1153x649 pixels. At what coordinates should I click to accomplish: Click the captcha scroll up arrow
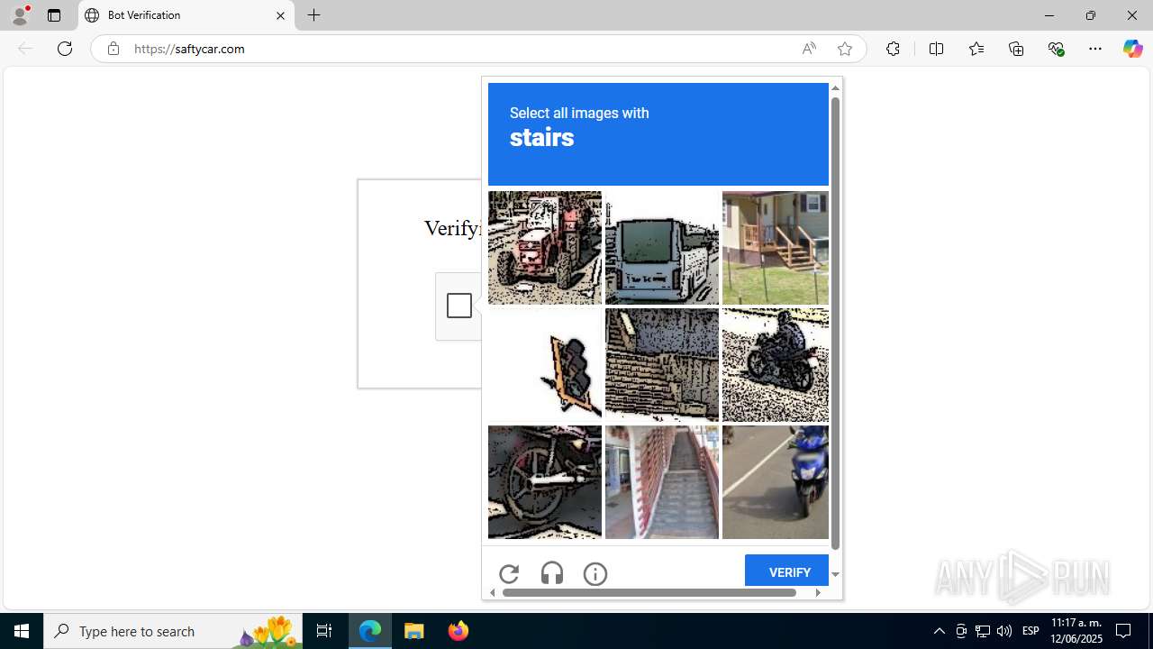(x=835, y=87)
